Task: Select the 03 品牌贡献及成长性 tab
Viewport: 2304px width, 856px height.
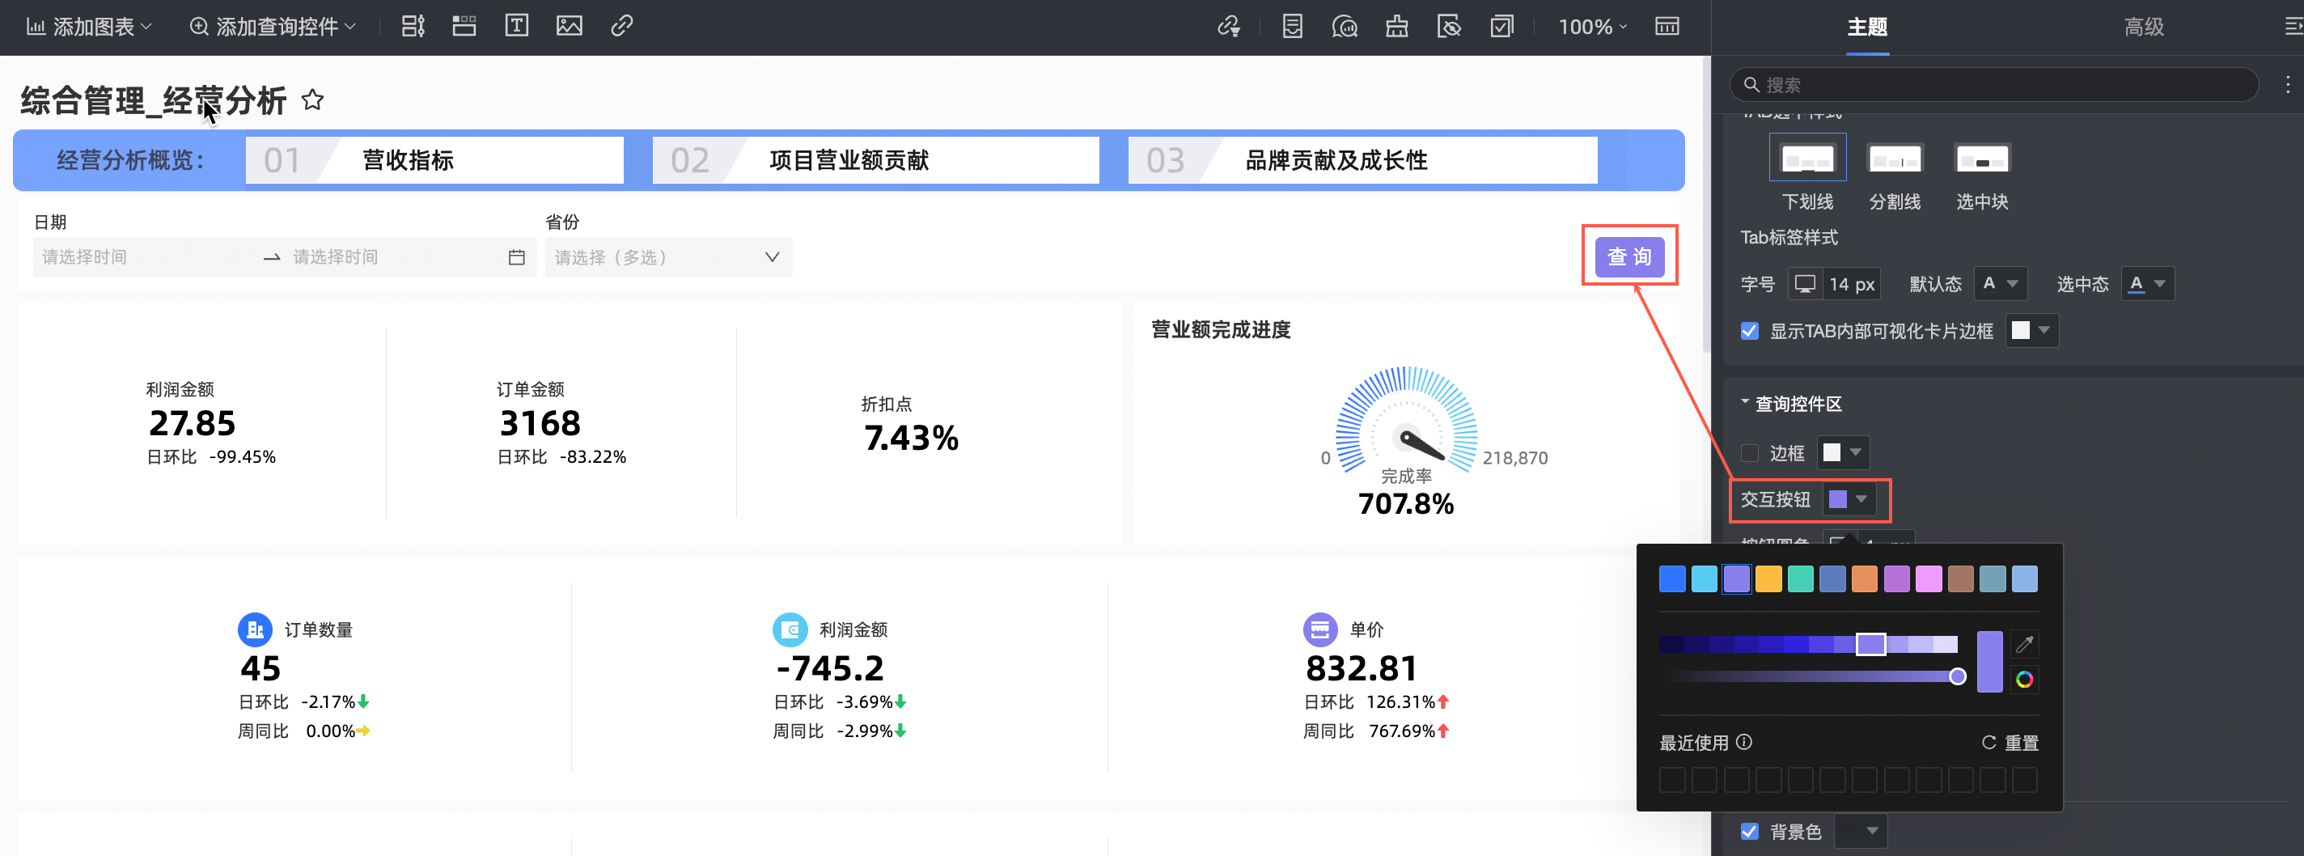Action: point(1362,160)
